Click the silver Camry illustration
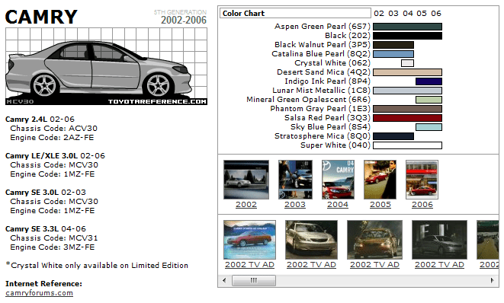Screen dimensions: 504x303 [107, 66]
